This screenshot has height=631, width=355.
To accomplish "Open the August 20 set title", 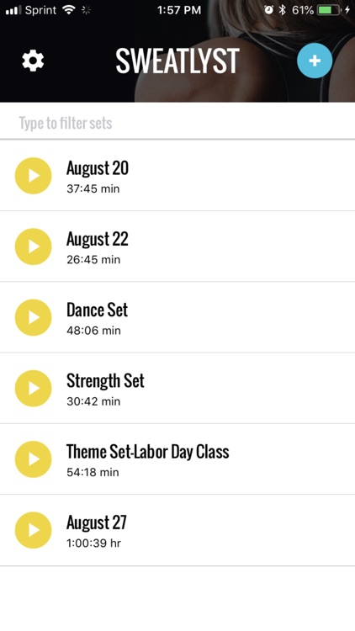I will (98, 168).
